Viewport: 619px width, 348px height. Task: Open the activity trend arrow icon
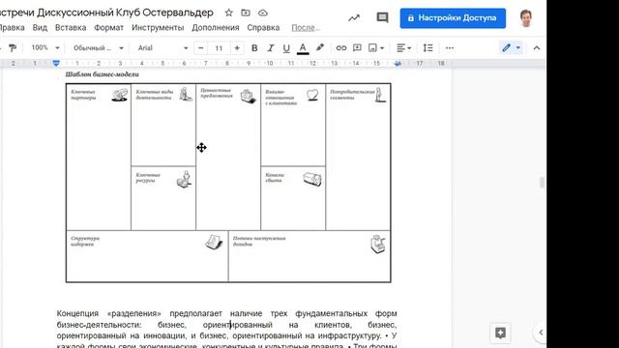click(354, 17)
